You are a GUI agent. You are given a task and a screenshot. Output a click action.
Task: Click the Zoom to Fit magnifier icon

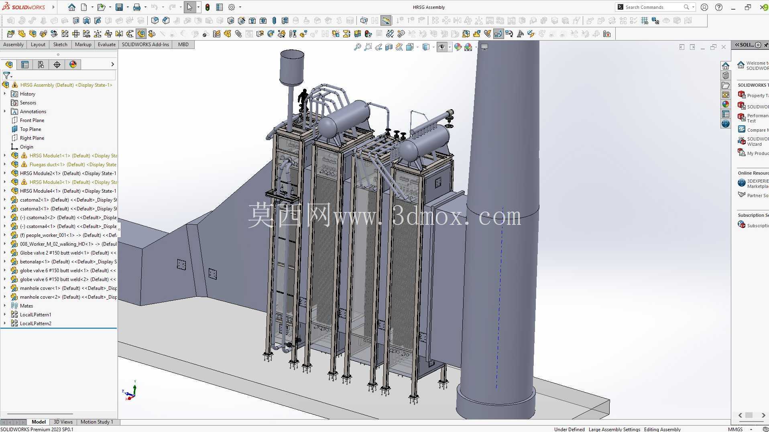(357, 47)
